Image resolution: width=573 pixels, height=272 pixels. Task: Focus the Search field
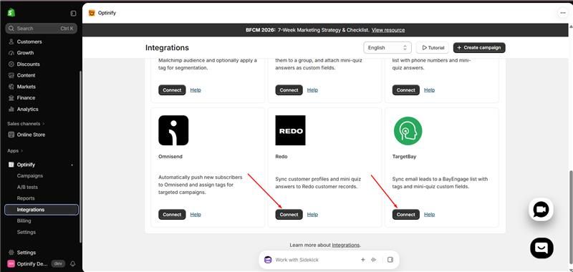42,29
